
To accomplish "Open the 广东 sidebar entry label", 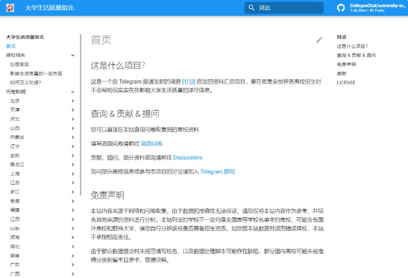I will (x=15, y=265).
